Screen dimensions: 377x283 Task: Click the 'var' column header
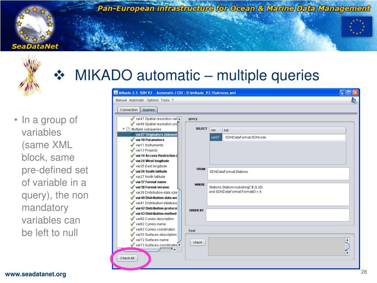216,130
